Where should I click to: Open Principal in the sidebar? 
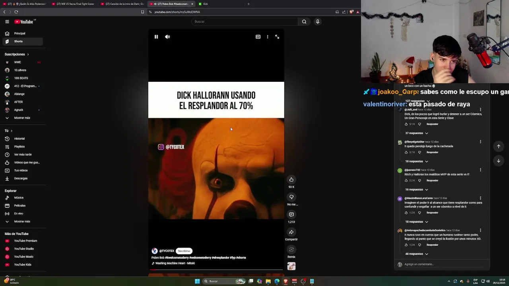[22, 33]
